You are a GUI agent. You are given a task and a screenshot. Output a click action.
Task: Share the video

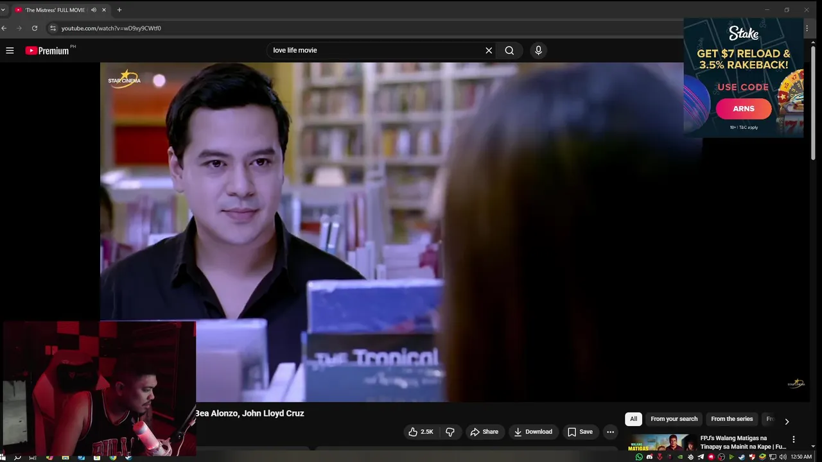(485, 432)
